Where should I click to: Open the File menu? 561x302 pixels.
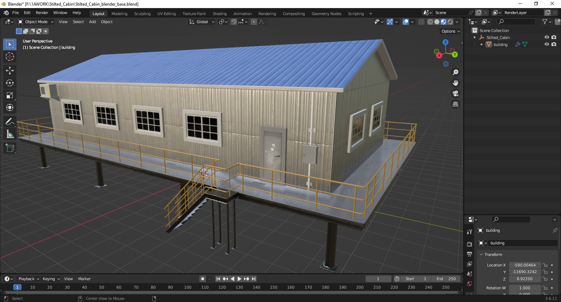tap(15, 13)
